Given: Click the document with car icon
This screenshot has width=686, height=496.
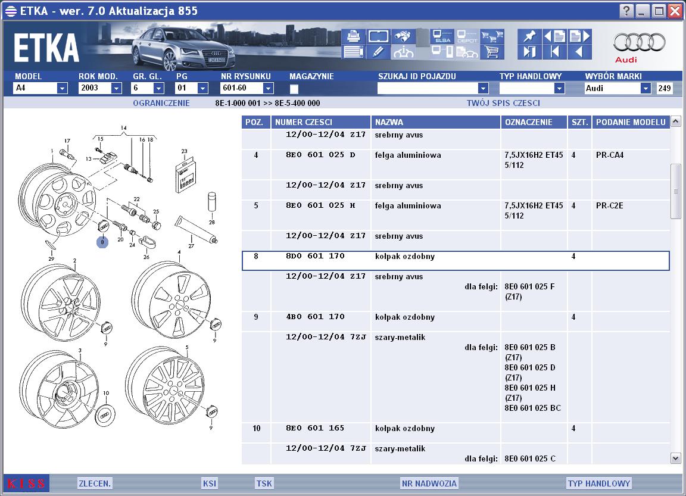Looking at the screenshot, I should point(467,52).
